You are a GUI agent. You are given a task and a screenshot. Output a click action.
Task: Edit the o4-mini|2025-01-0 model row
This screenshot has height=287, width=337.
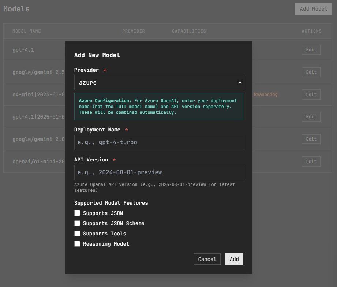[x=311, y=94]
